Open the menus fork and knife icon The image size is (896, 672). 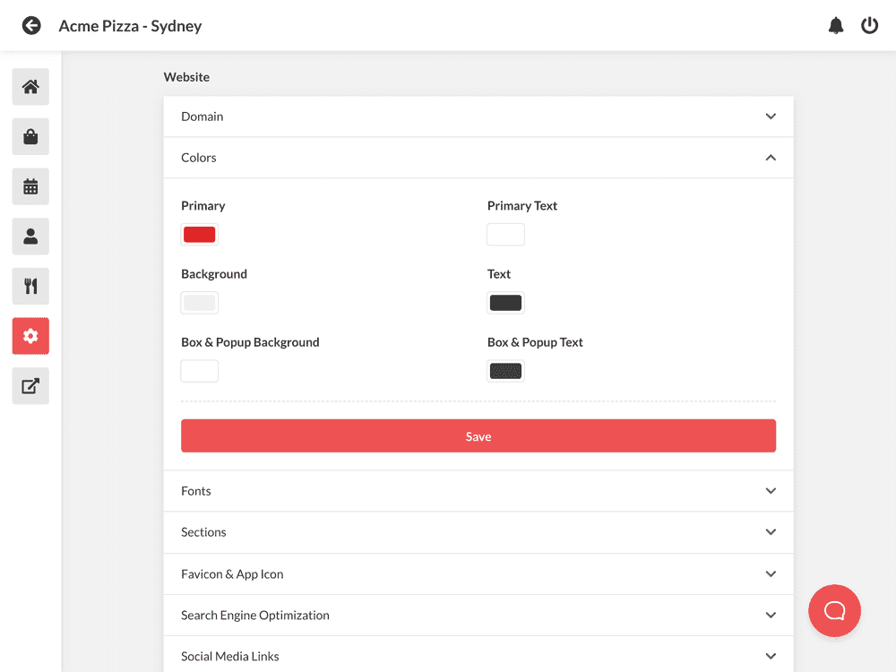[x=30, y=287]
